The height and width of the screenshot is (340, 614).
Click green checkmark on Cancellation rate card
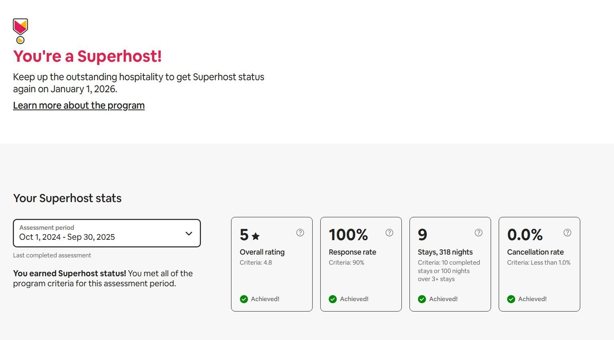(511, 299)
